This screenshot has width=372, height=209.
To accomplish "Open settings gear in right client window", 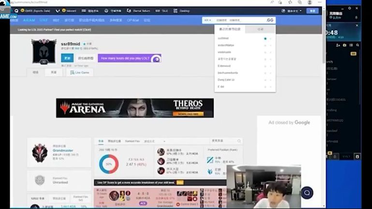I will tap(349, 8).
